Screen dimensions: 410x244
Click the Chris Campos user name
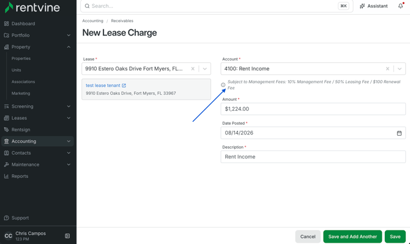[x=31, y=233]
